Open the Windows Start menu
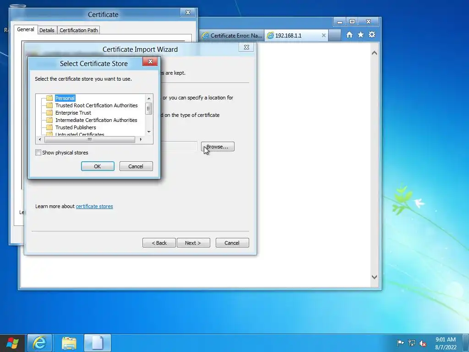The height and width of the screenshot is (352, 469). click(12, 343)
